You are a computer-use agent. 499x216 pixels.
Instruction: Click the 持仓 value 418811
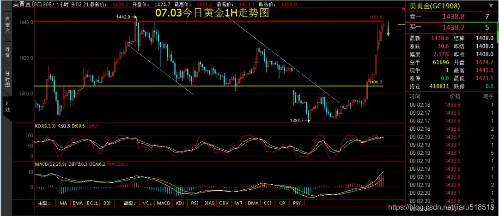click(439, 86)
